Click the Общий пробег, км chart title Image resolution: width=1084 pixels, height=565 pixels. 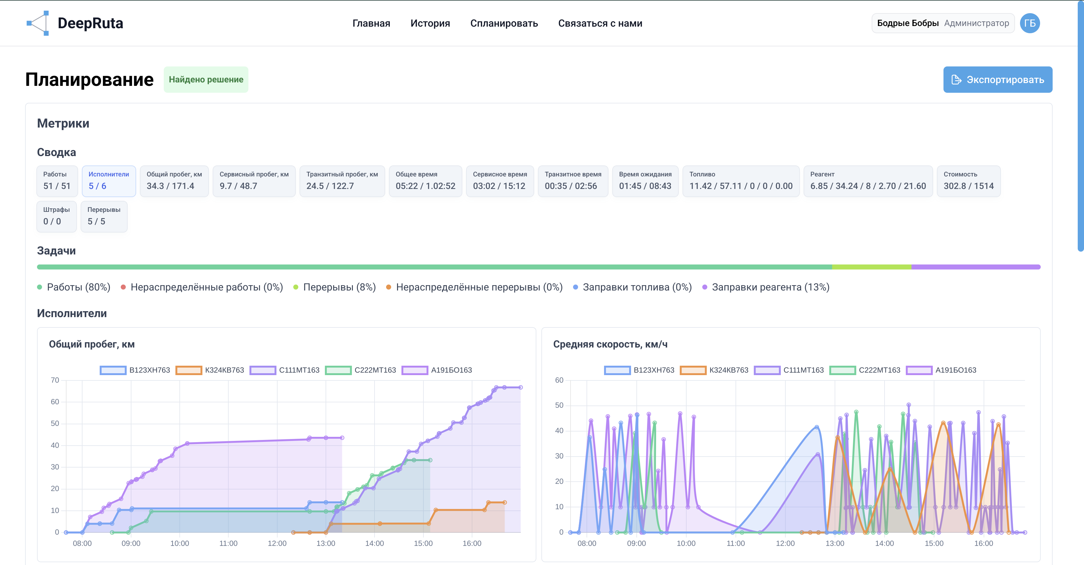[x=92, y=344]
